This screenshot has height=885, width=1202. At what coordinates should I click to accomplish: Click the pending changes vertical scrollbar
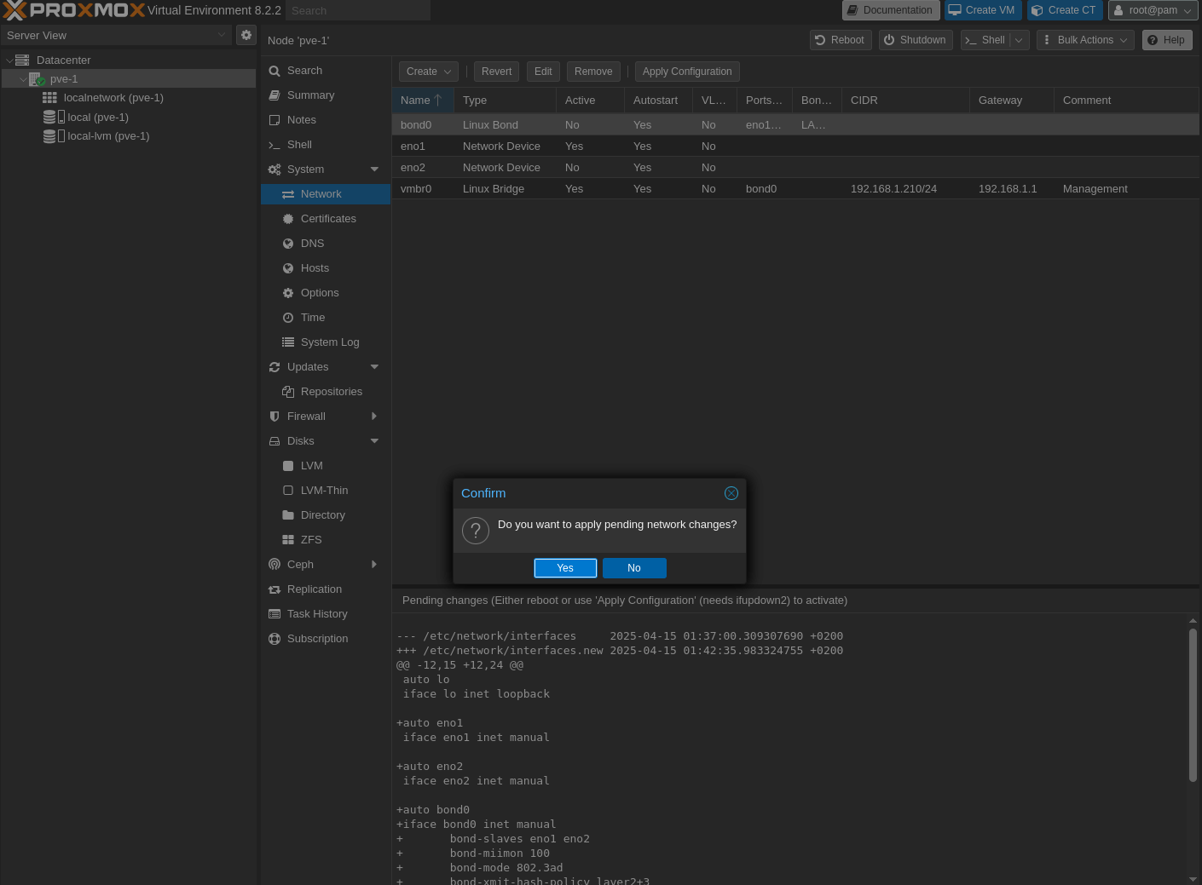(x=1193, y=705)
